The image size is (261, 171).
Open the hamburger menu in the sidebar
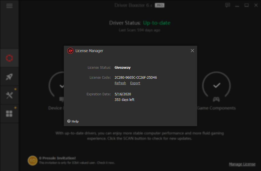coord(9,6)
